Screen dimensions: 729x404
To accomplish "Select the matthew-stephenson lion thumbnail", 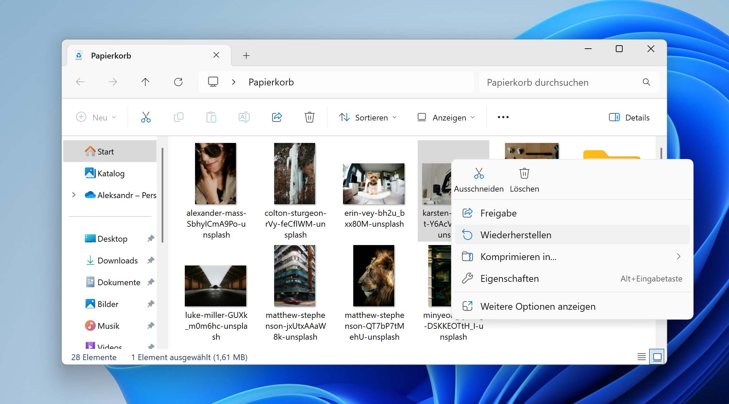I will (374, 276).
